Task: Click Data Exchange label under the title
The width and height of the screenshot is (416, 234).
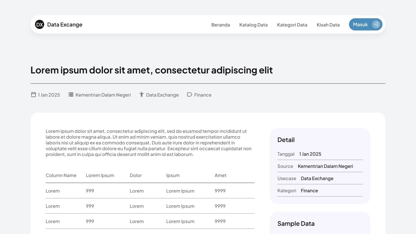Action: (x=162, y=95)
